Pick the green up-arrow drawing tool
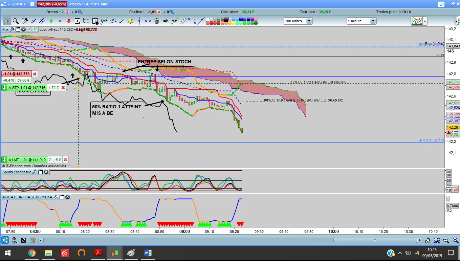This screenshot has width=460, height=261. [x=51, y=21]
